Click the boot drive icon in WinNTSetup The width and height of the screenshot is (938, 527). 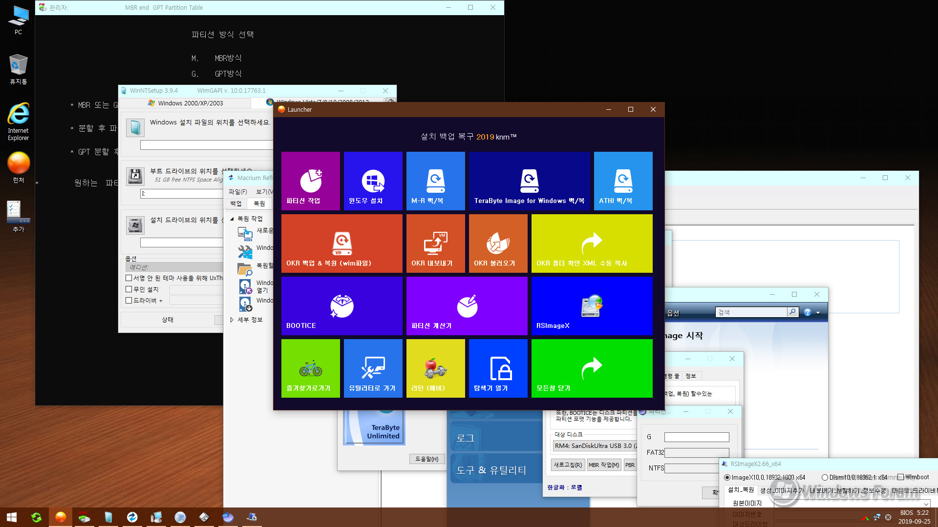pos(135,176)
